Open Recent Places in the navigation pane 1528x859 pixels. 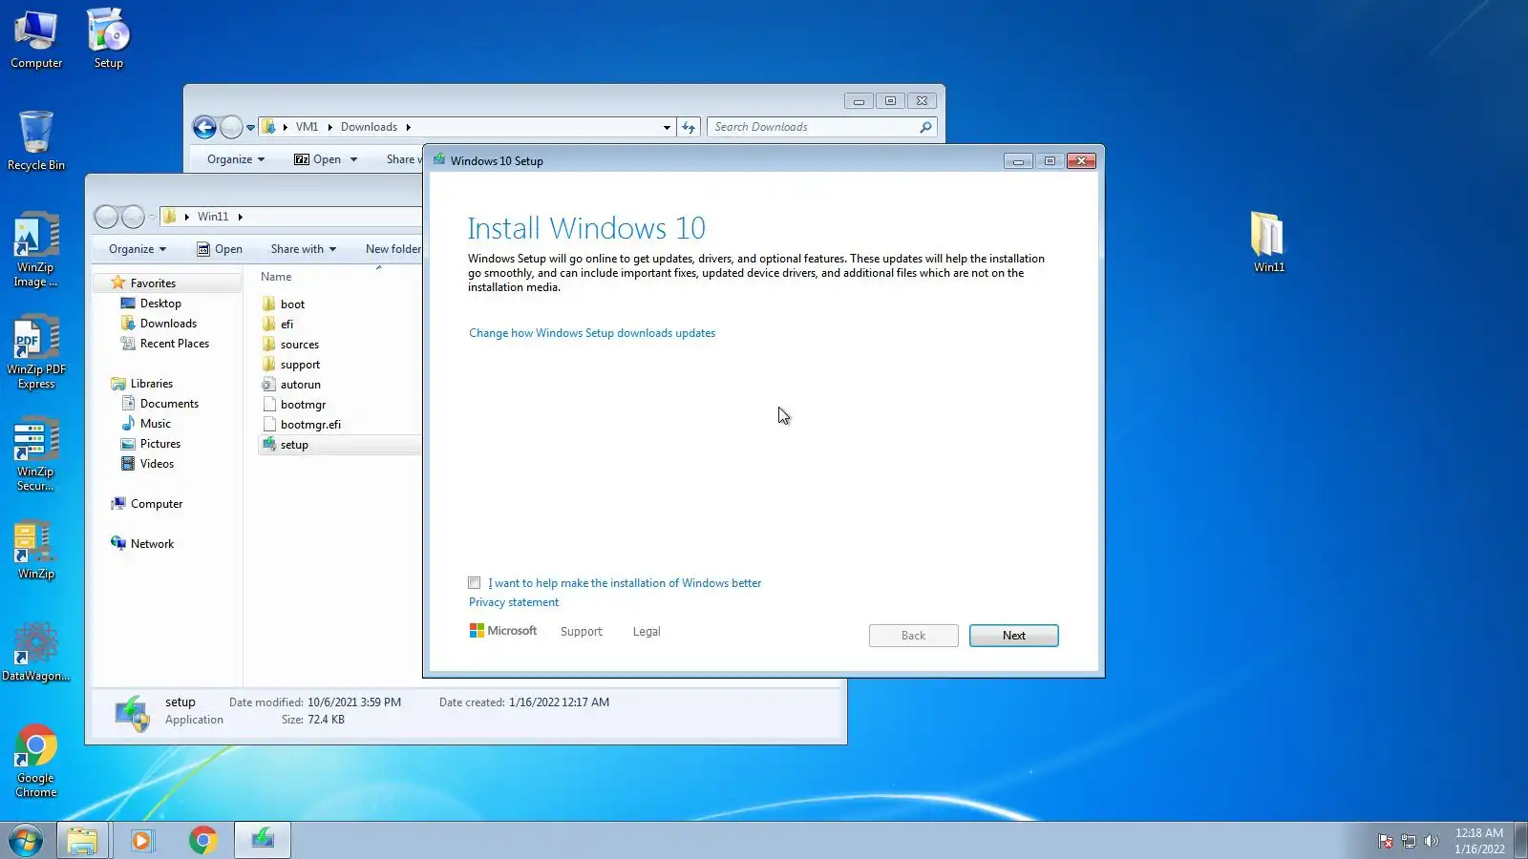174,344
